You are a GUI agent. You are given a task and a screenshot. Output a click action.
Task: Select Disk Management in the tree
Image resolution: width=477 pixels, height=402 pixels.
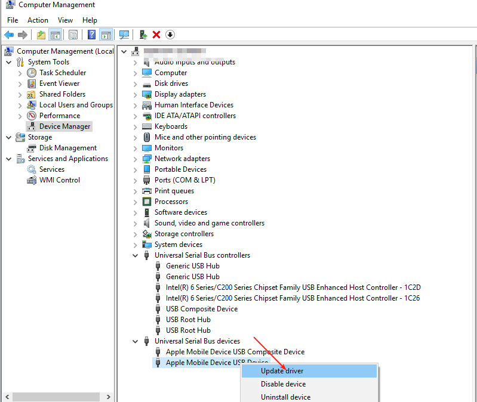[x=68, y=148]
